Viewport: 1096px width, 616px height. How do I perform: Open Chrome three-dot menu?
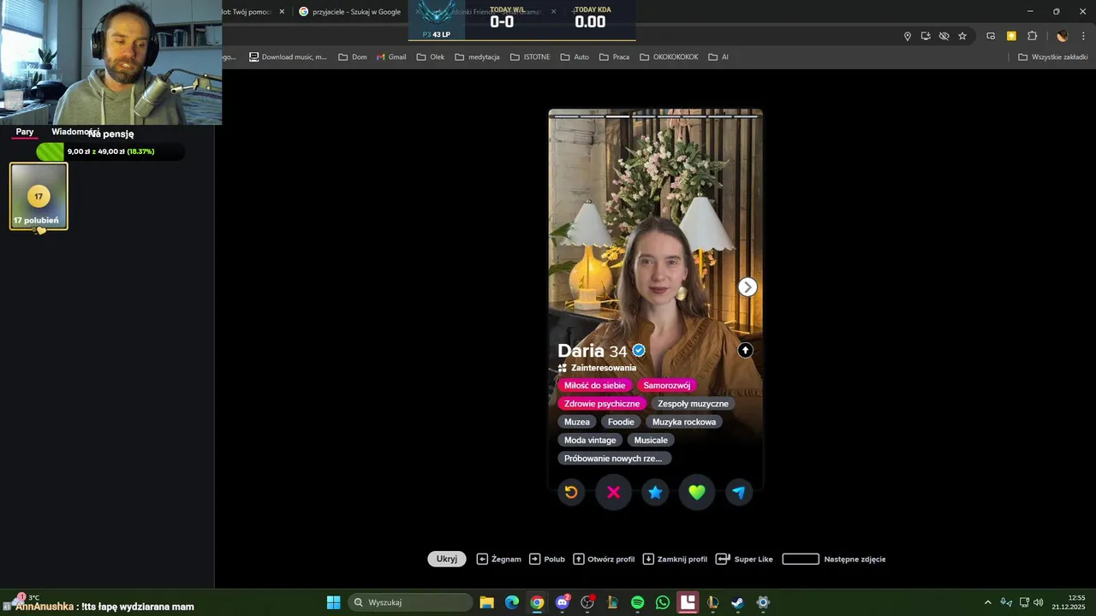[x=1083, y=36]
